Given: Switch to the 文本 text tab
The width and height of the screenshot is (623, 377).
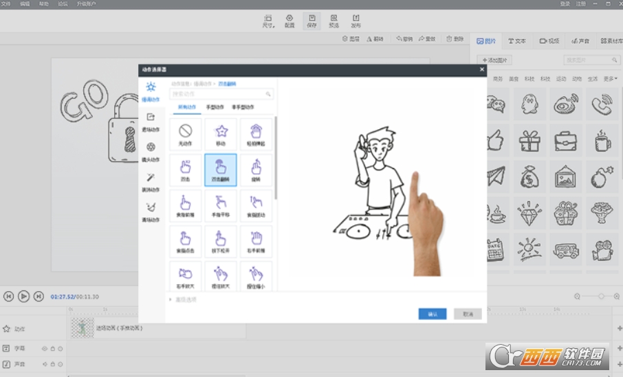Looking at the screenshot, I should pyautogui.click(x=516, y=41).
